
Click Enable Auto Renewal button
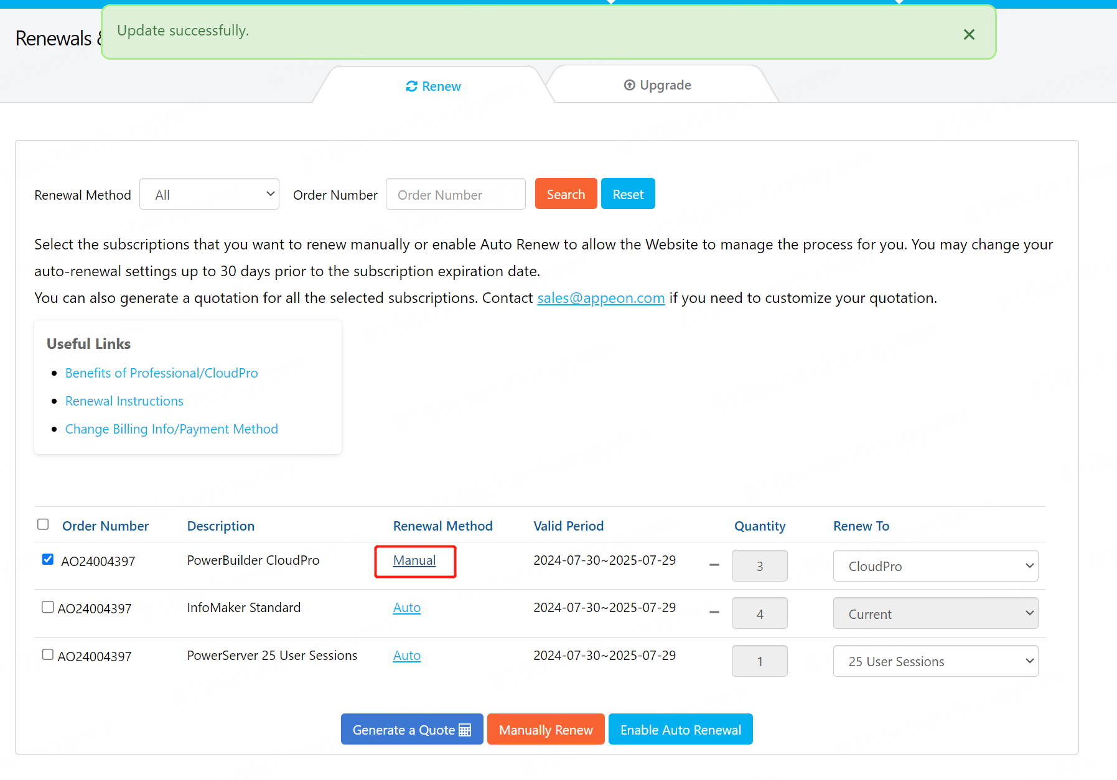(681, 729)
